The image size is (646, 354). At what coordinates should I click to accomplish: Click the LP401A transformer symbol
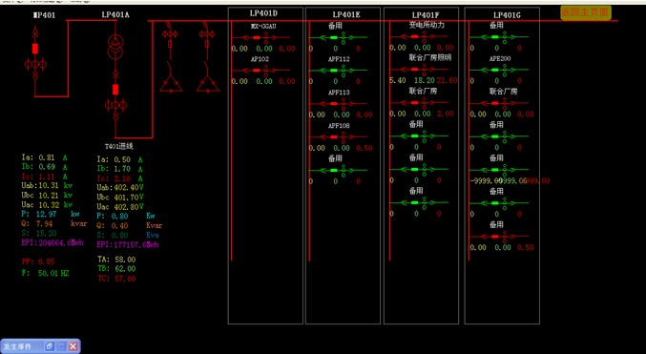click(x=115, y=47)
